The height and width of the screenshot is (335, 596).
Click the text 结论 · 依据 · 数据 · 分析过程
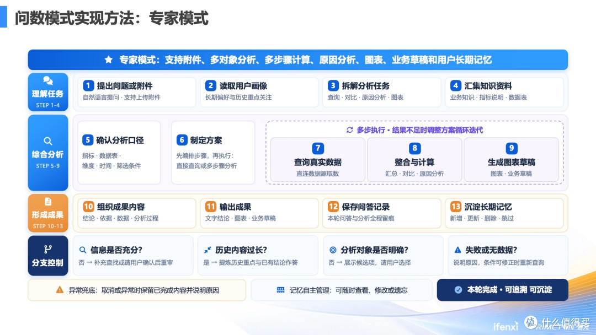120,219
